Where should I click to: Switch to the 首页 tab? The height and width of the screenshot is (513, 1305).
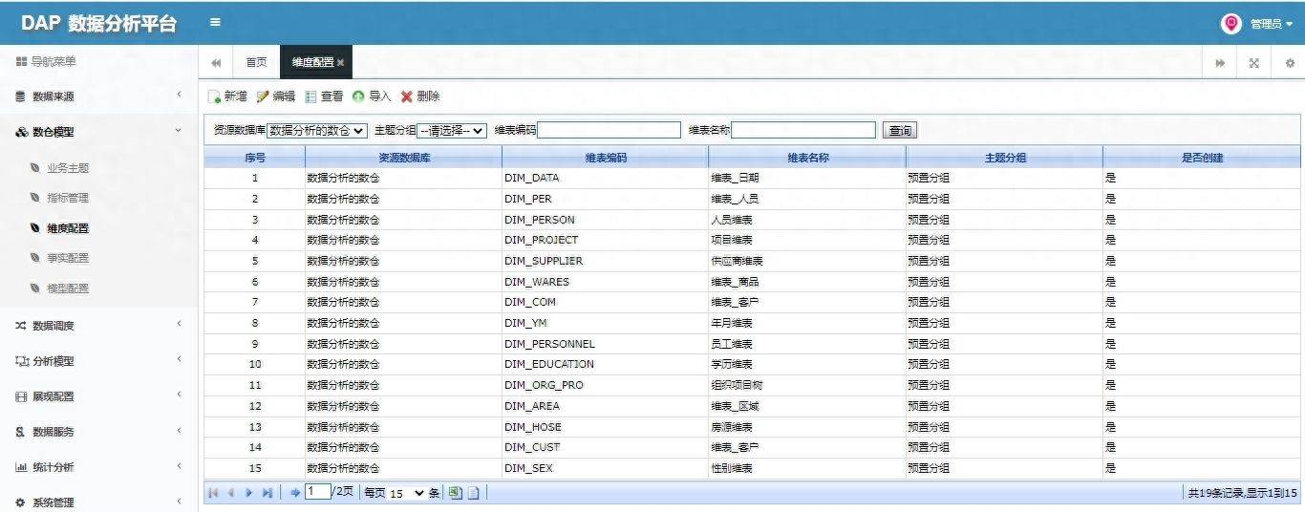(x=256, y=62)
